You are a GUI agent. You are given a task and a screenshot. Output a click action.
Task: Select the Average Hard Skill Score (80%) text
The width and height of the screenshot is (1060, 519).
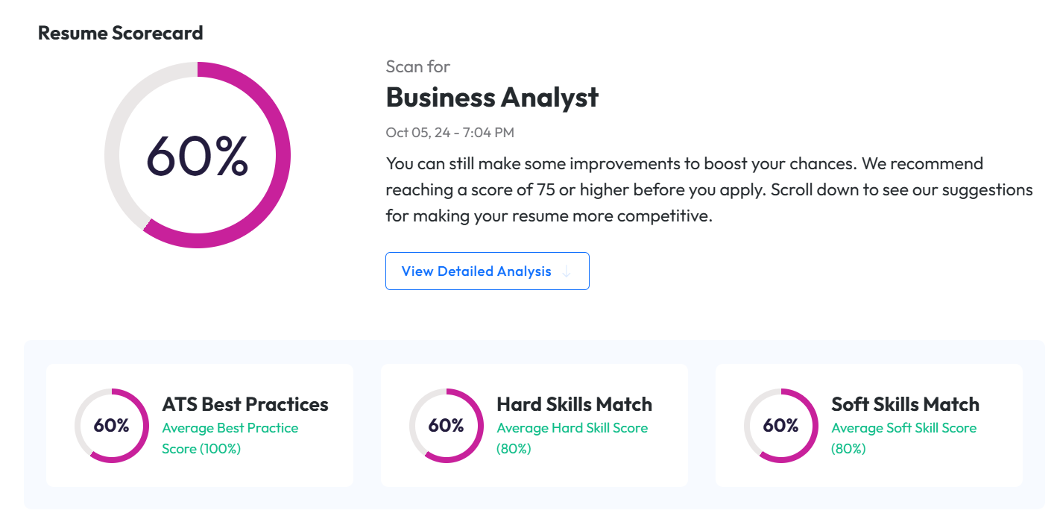(572, 438)
